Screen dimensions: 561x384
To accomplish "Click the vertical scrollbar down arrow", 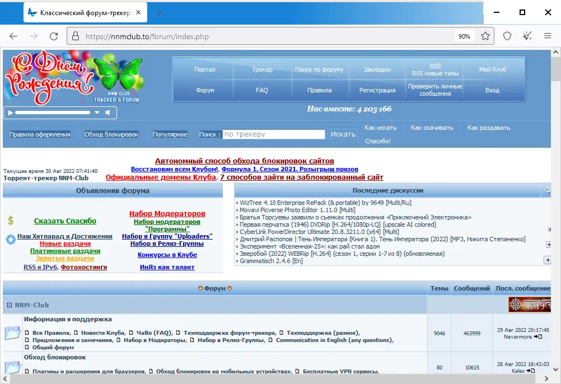I will click(555, 369).
